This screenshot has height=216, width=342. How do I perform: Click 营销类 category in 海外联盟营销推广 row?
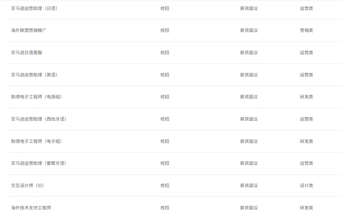306,31
